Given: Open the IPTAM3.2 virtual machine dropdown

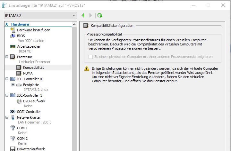Looking at the screenshot, I should (74, 15).
